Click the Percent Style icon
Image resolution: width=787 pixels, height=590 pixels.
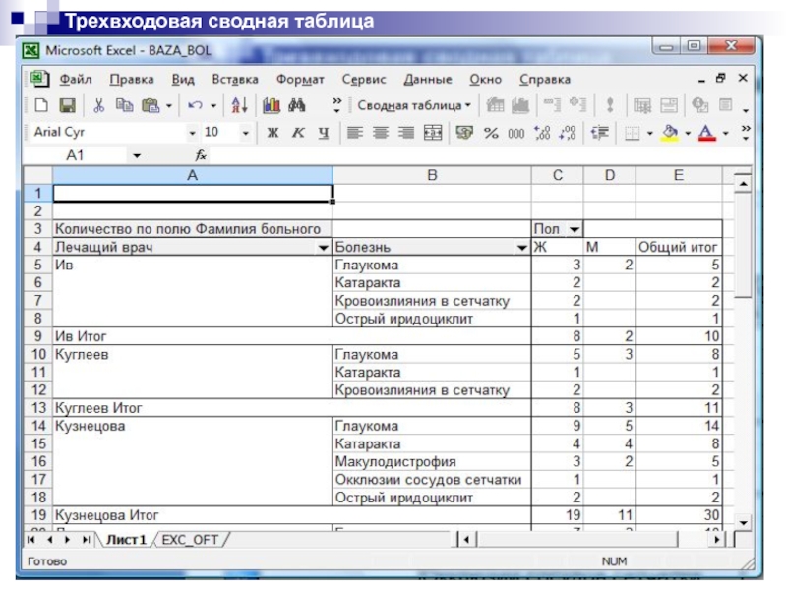[x=491, y=133]
